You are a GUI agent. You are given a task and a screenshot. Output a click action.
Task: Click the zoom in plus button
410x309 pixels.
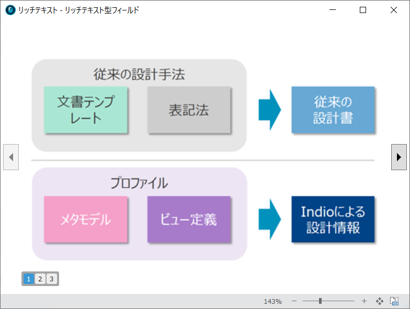(x=364, y=301)
